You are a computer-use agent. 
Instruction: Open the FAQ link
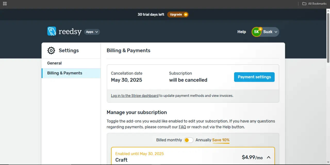click(x=182, y=127)
